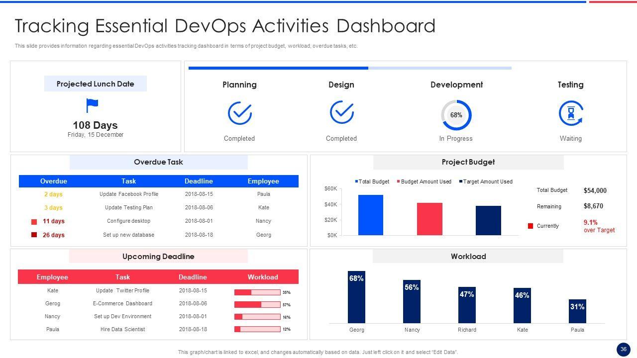Click Gerog's 57% workload progress bar
The image size is (637, 358).
[x=257, y=305]
